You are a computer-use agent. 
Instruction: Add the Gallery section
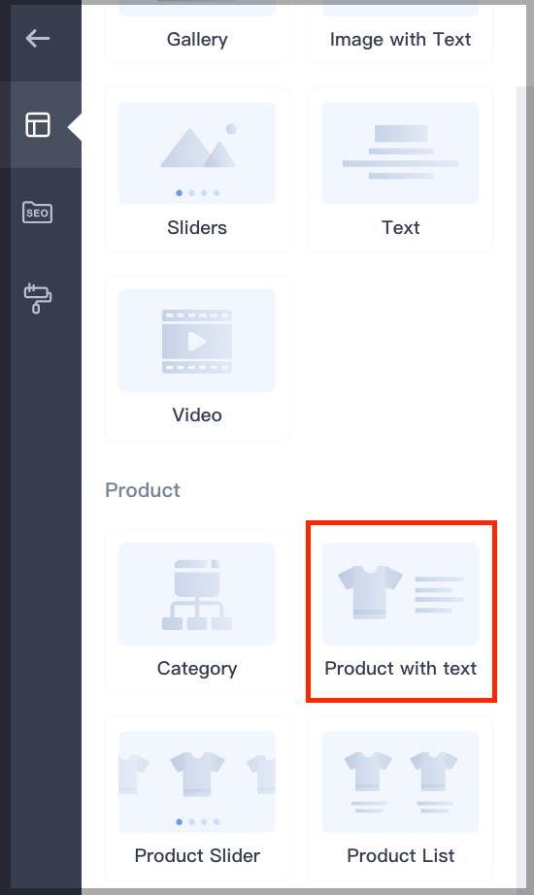[197, 32]
